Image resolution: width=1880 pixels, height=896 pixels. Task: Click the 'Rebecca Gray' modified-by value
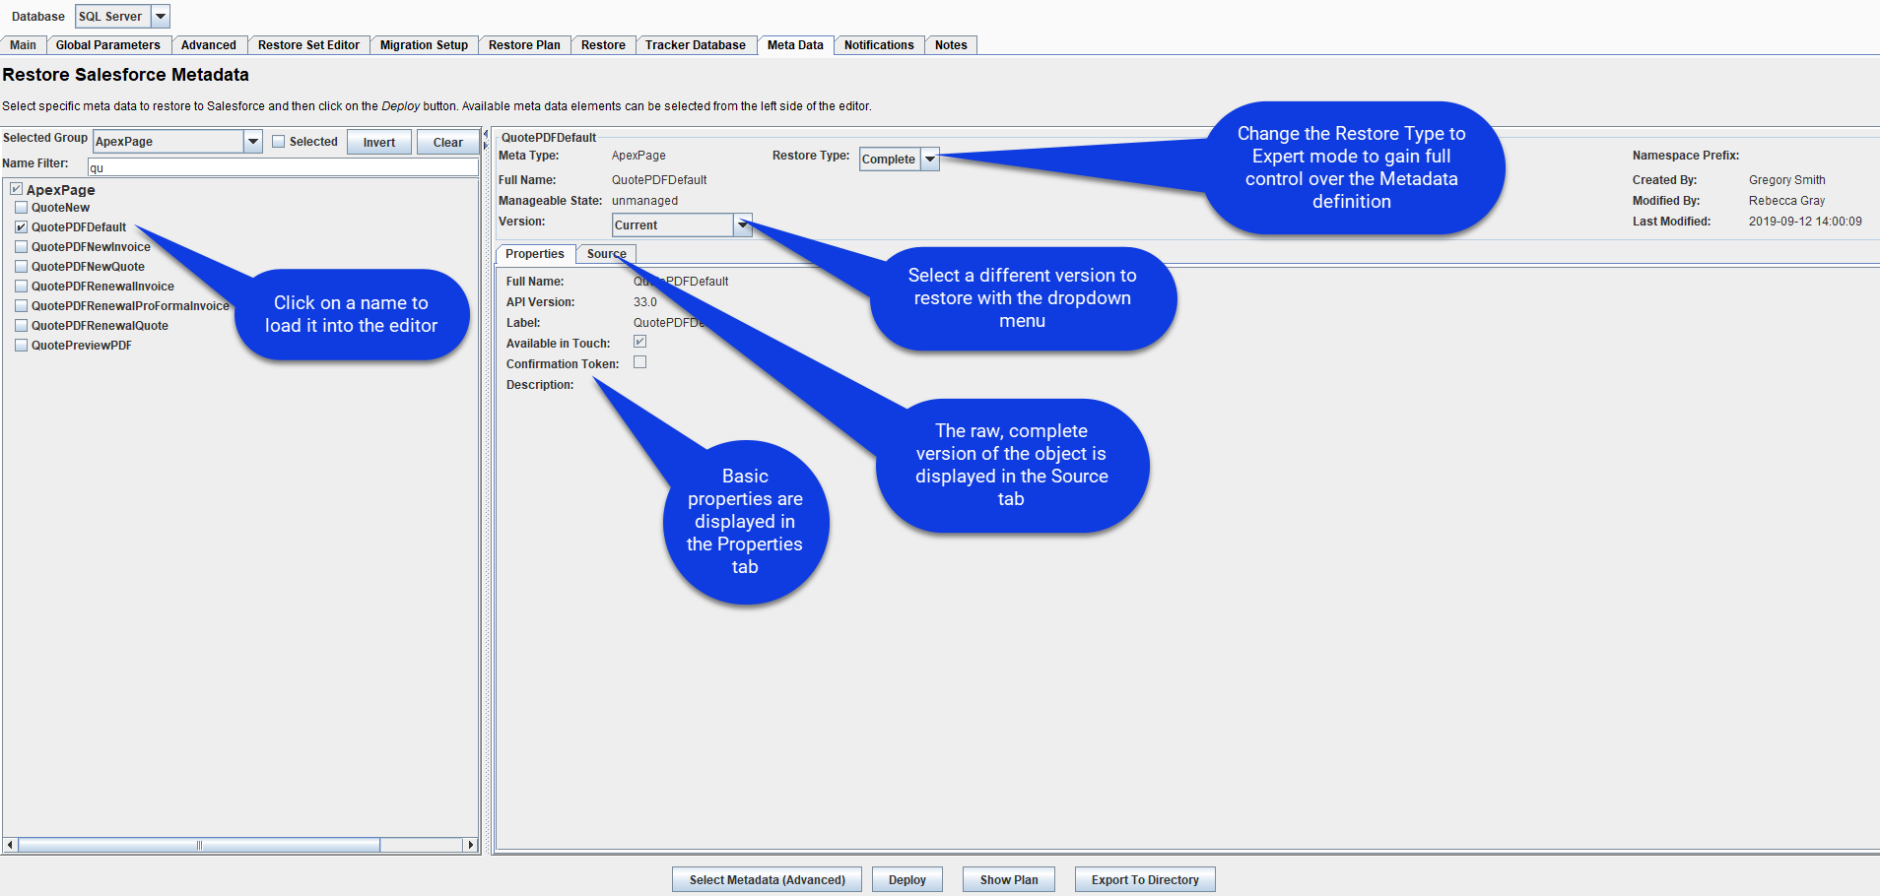[x=1786, y=201]
